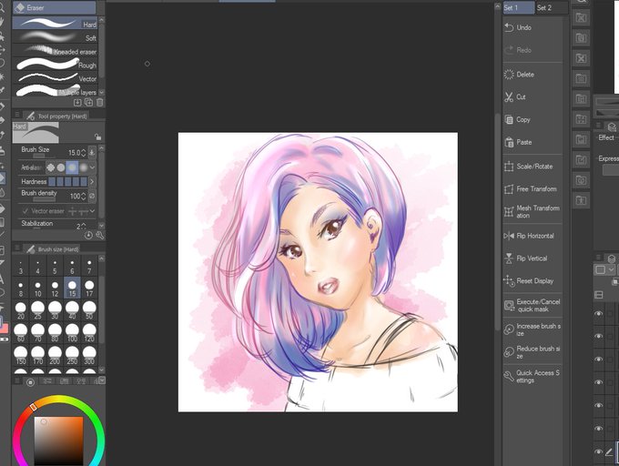Choose the strongest anti-aliasing option
The height and width of the screenshot is (466, 619).
tap(84, 167)
